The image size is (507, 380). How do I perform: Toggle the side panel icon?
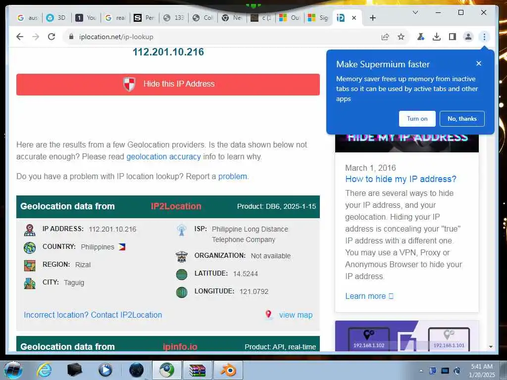(x=453, y=37)
